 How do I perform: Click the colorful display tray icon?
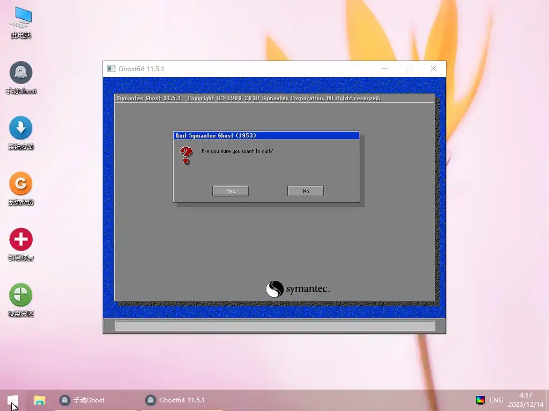(480, 400)
